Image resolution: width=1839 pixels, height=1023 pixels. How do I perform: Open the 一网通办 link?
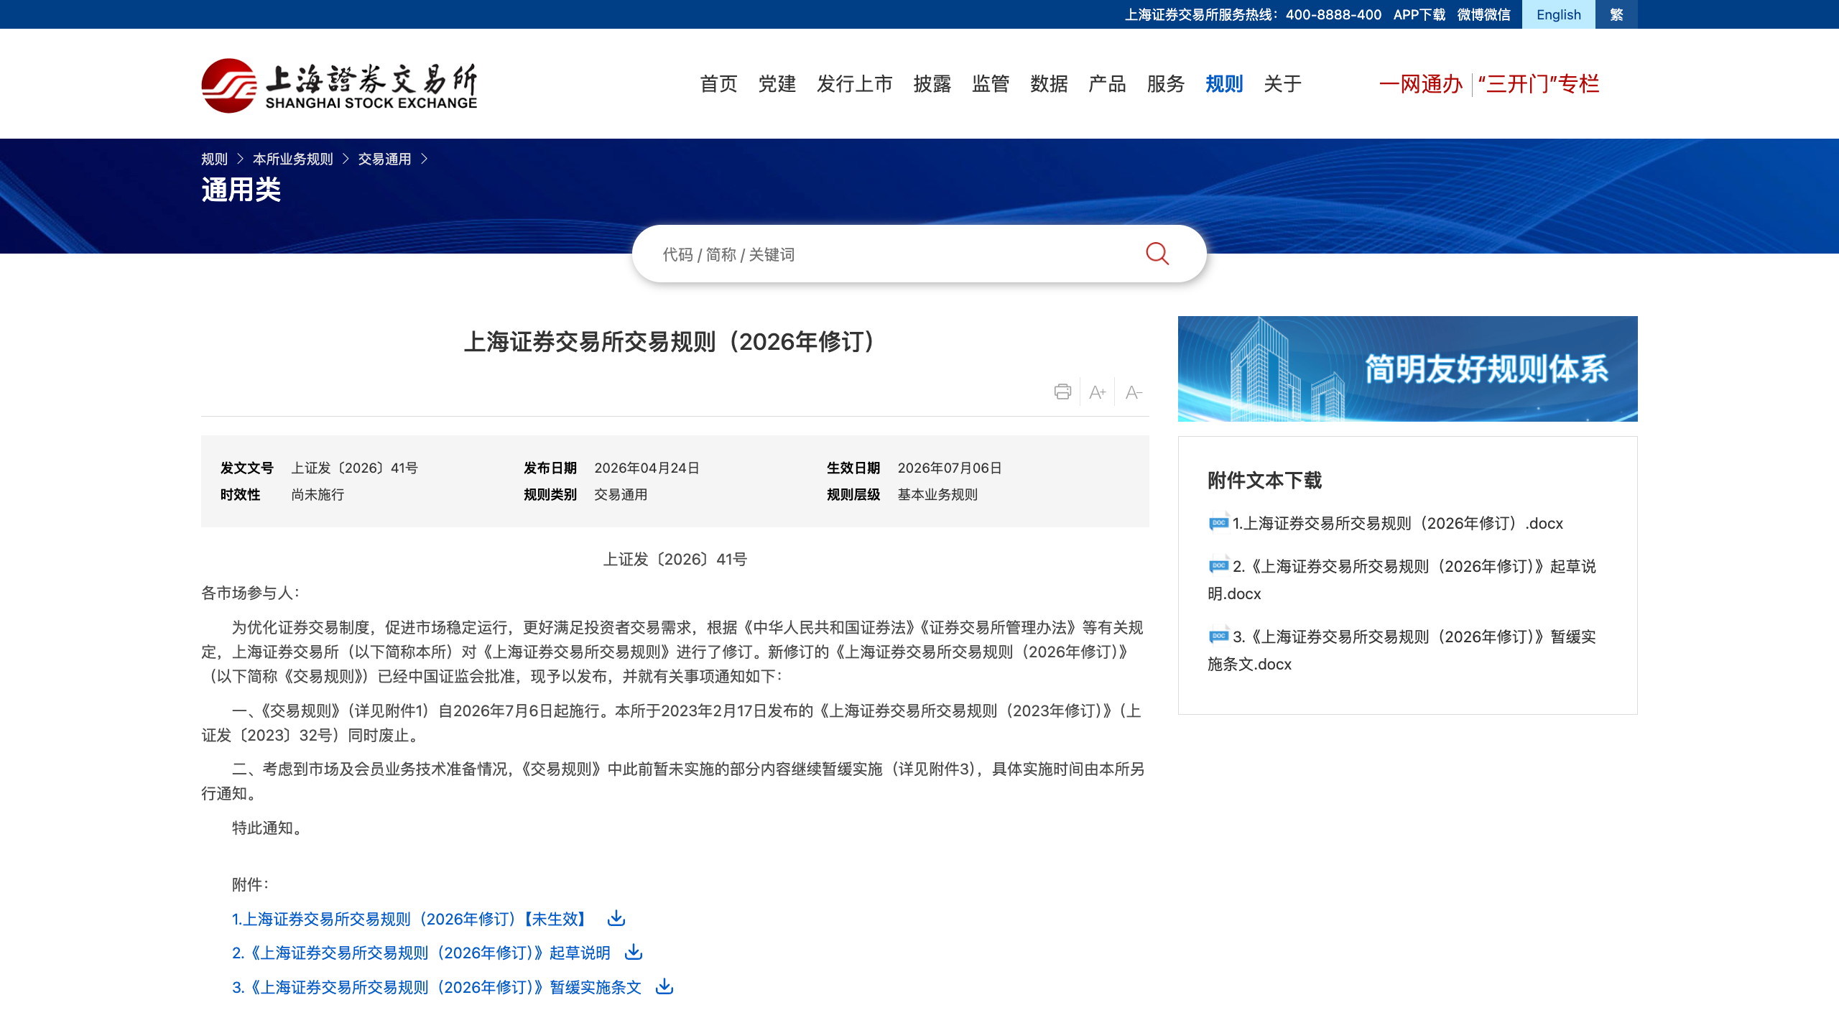1420,84
